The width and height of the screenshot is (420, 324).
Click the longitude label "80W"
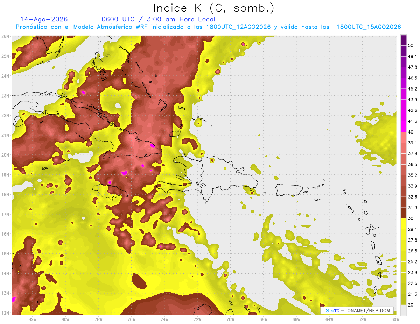[65, 319]
